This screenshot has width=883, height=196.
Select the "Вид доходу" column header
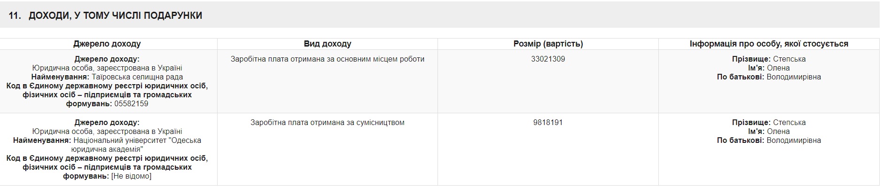pyautogui.click(x=327, y=44)
